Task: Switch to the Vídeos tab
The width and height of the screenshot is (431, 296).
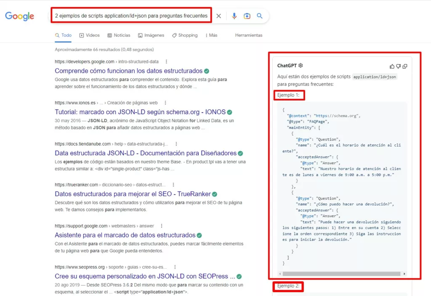Action: click(x=89, y=35)
